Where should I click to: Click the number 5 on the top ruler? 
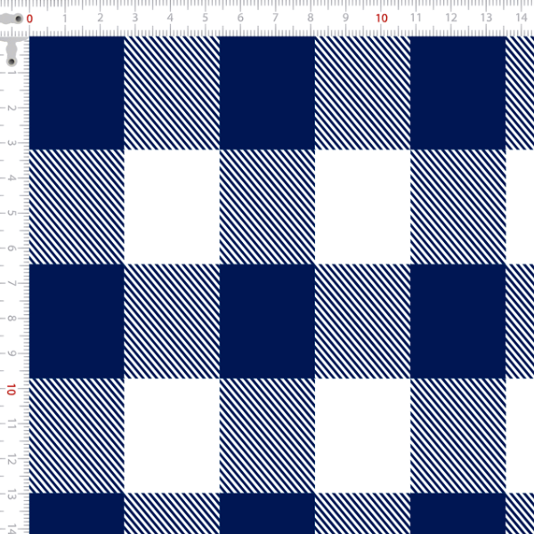pyautogui.click(x=206, y=18)
